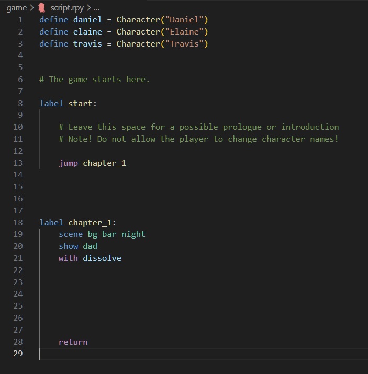
Task: Click the 'show' keyword on line 20
Action: pyautogui.click(x=68, y=246)
